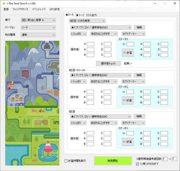The image size is (180, 171).
Task: Click the three-house village on the map
Action: coord(17,98)
